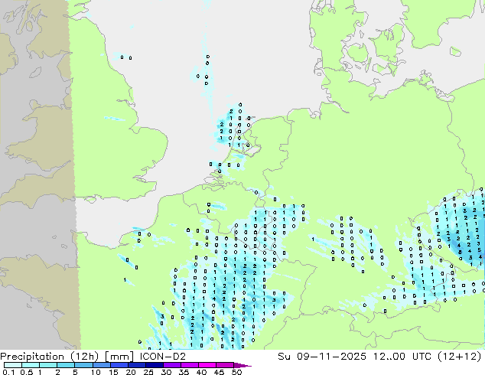
Task: Click the 'Su 09-11-2025' date text
Action: click(x=322, y=357)
